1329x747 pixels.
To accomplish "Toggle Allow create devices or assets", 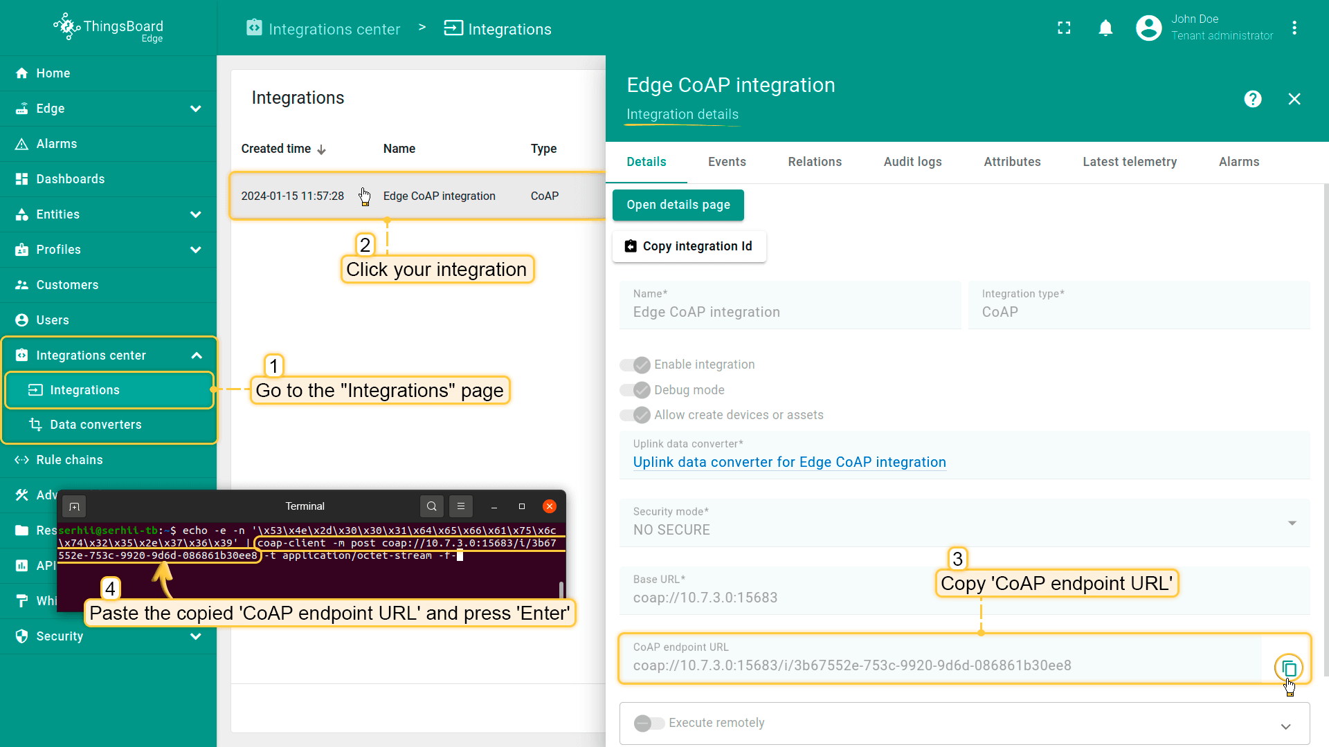I will pos(634,415).
